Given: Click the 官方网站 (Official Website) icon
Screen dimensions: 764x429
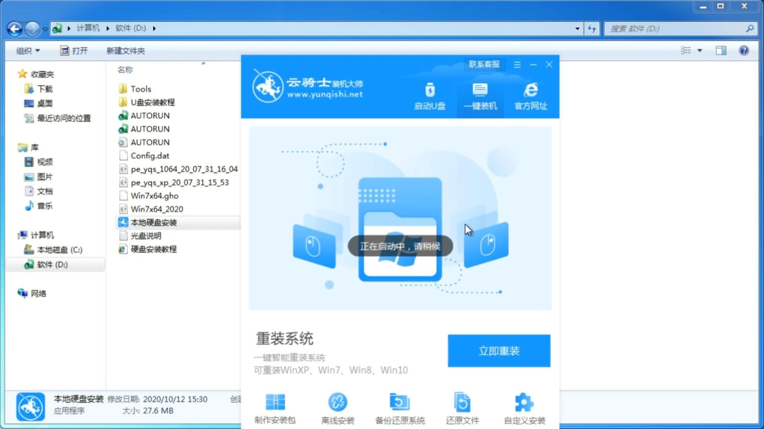Looking at the screenshot, I should pos(530,96).
